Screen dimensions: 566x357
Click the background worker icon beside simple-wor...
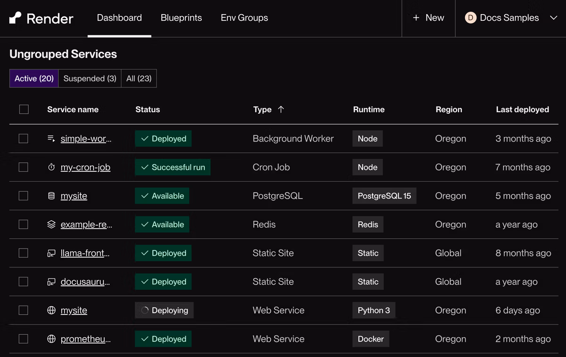click(x=51, y=139)
